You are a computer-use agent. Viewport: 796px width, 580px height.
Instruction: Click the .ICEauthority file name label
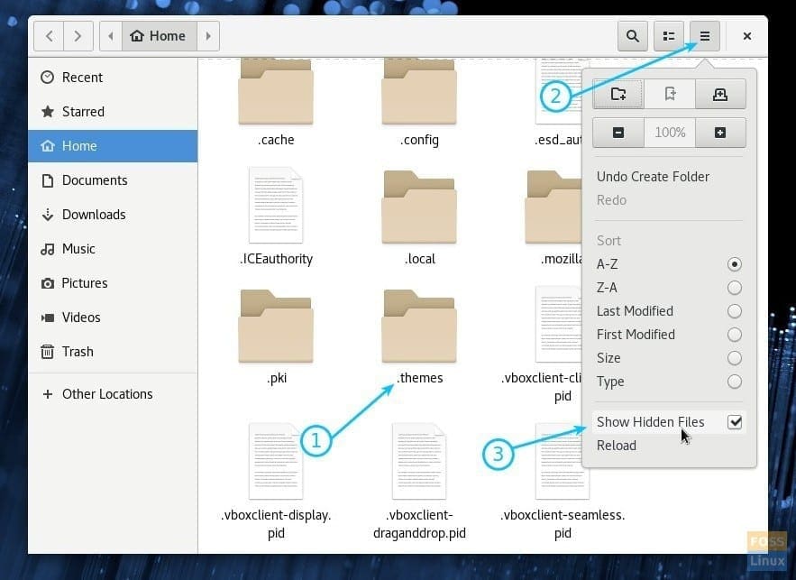tap(276, 259)
